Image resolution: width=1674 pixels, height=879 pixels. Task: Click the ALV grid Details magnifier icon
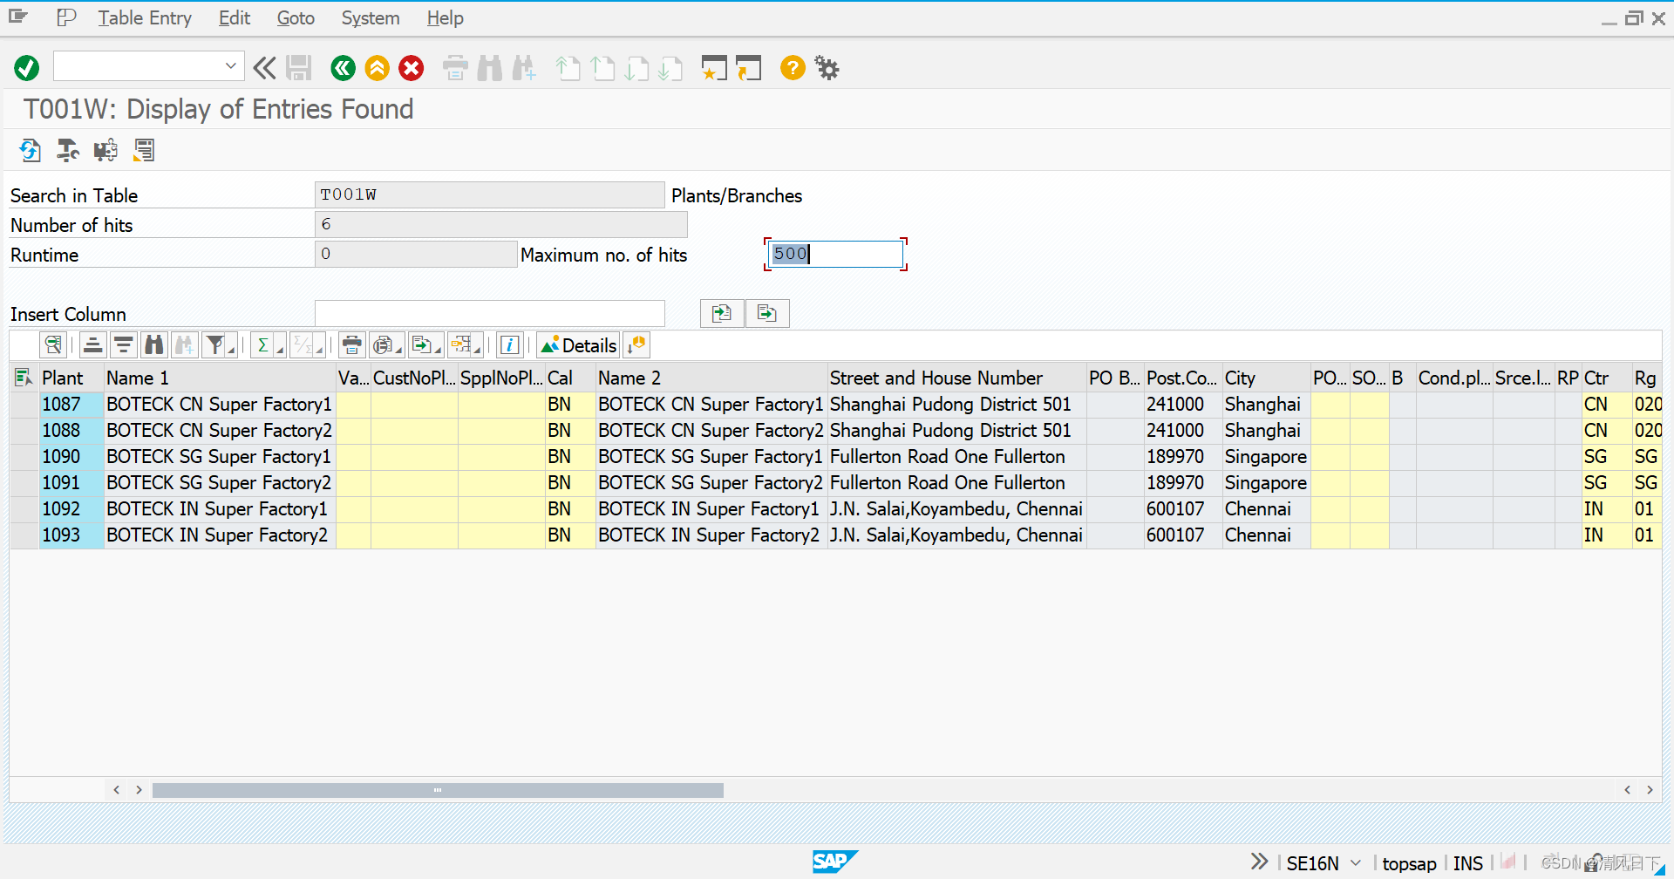tap(53, 345)
